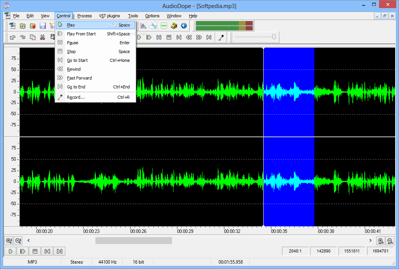
Task: Click the Redo arrow icon
Action: click(x=23, y=37)
